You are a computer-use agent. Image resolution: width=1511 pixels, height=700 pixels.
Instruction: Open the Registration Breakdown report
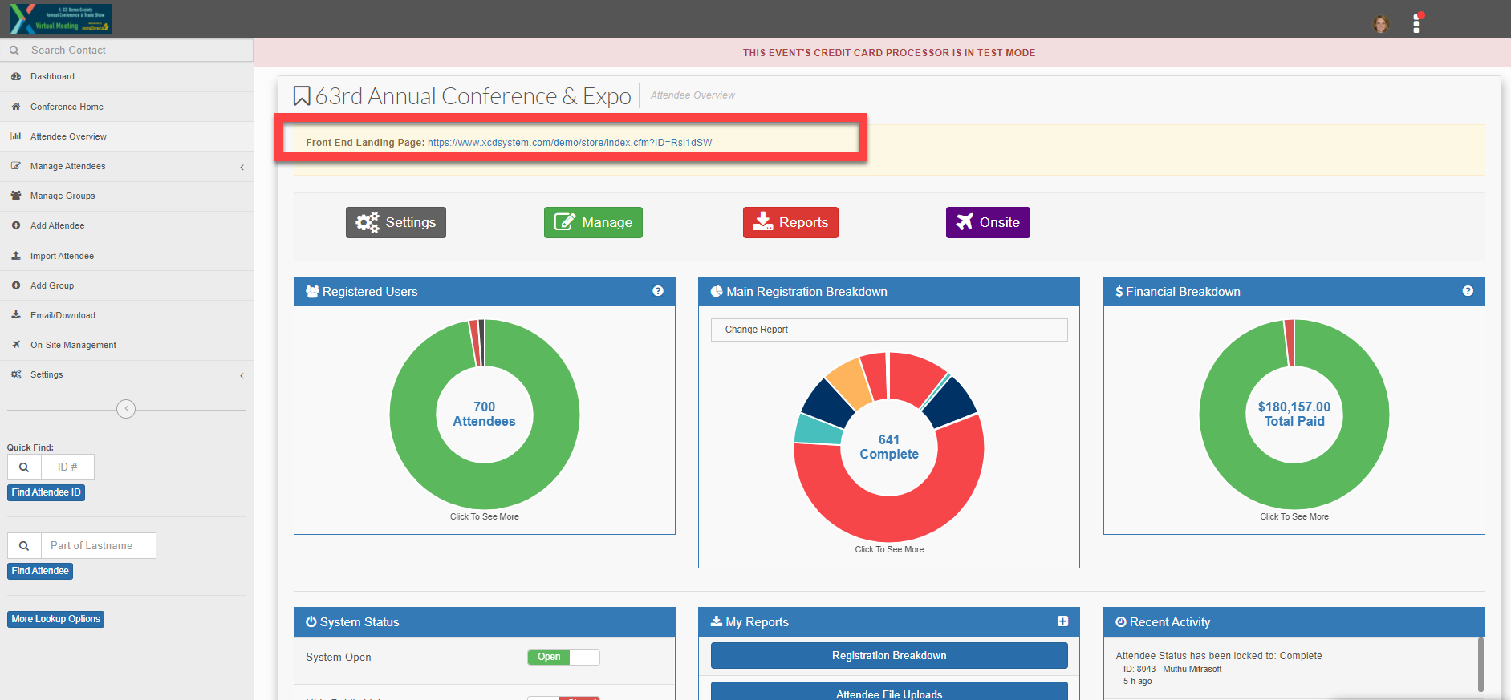click(x=889, y=655)
